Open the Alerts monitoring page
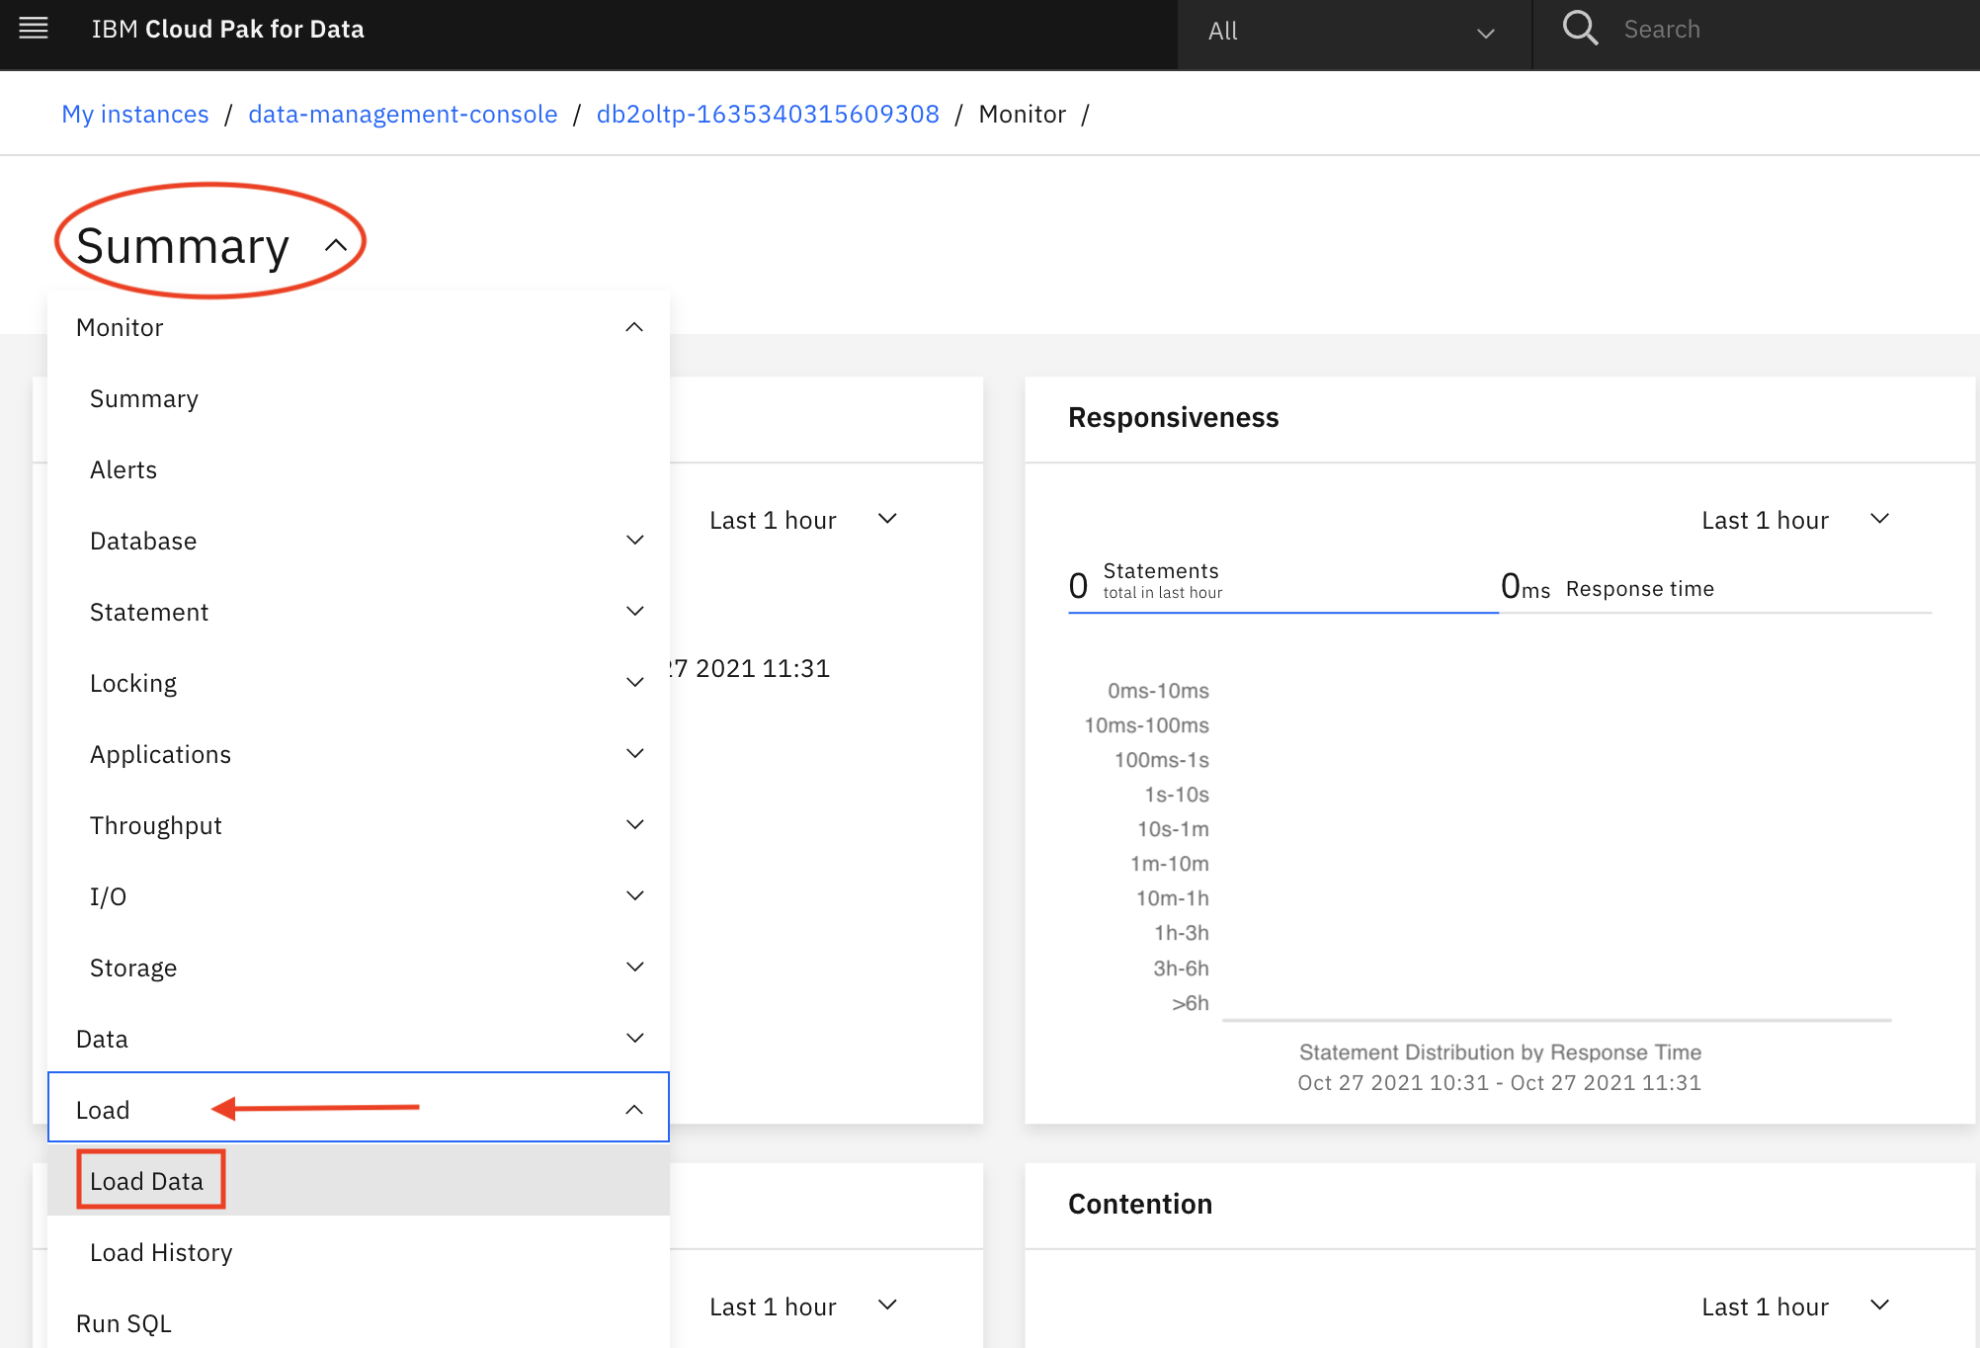The width and height of the screenshot is (1980, 1348). pos(124,469)
